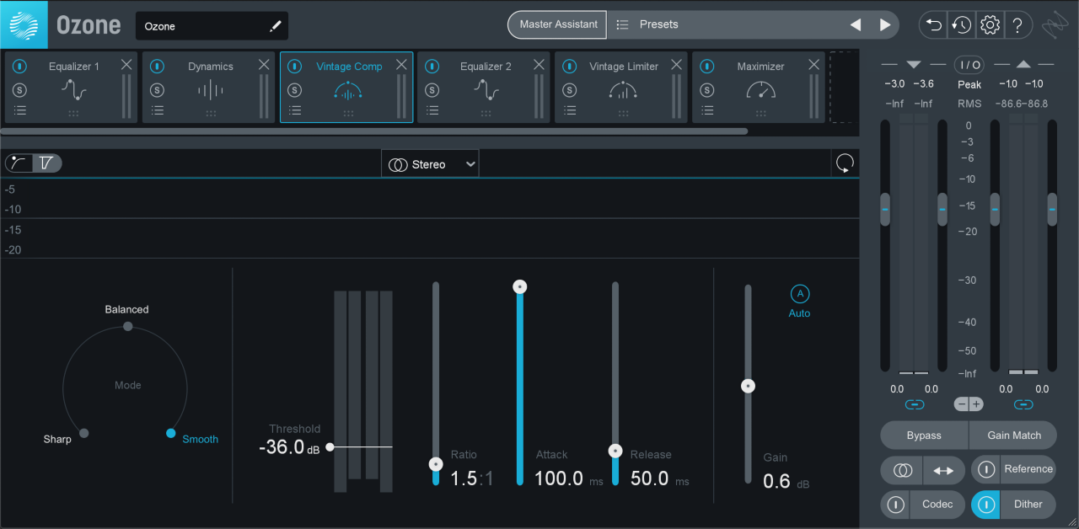Click the Ozone logo icon
The height and width of the screenshot is (529, 1079).
coord(24,24)
